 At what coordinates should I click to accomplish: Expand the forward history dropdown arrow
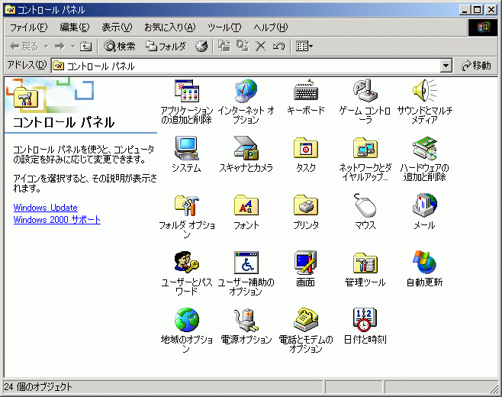point(73,47)
